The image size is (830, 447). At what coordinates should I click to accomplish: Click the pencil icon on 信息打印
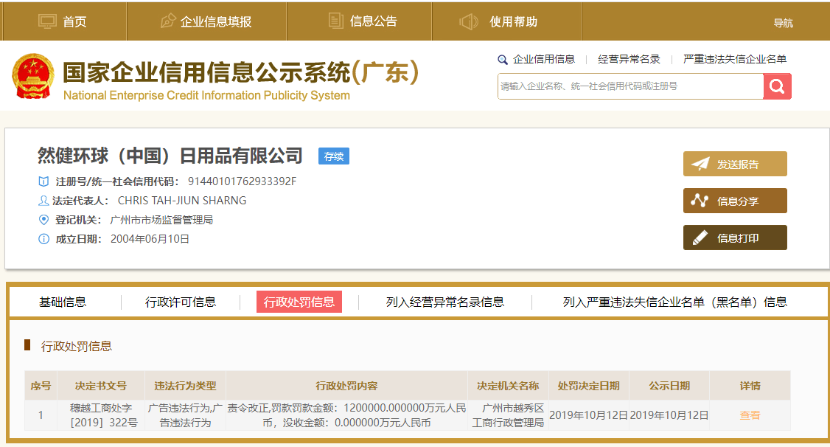[x=700, y=238]
